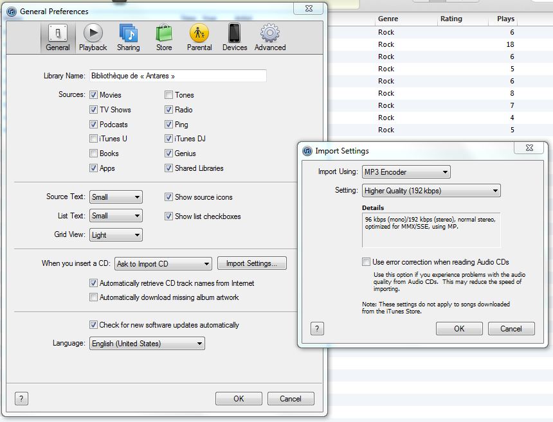This screenshot has height=422, width=553.
Task: Uncheck the Ping source checkbox
Action: 168,125
